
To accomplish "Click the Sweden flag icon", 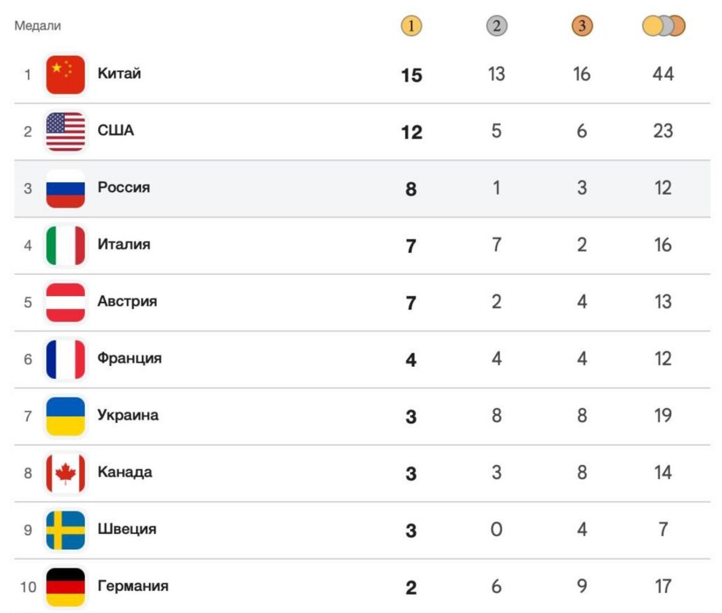I will coord(66,530).
